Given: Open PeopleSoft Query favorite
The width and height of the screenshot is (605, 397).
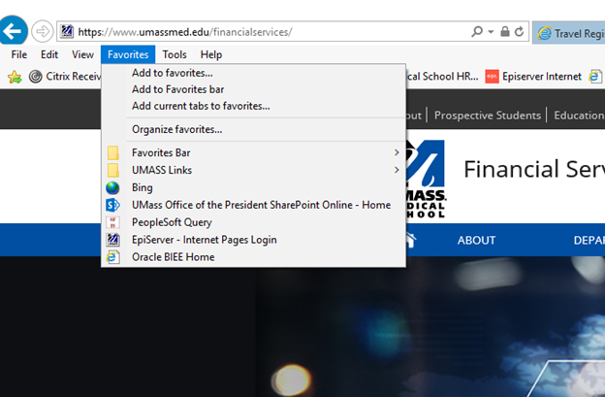Looking at the screenshot, I should 172,222.
